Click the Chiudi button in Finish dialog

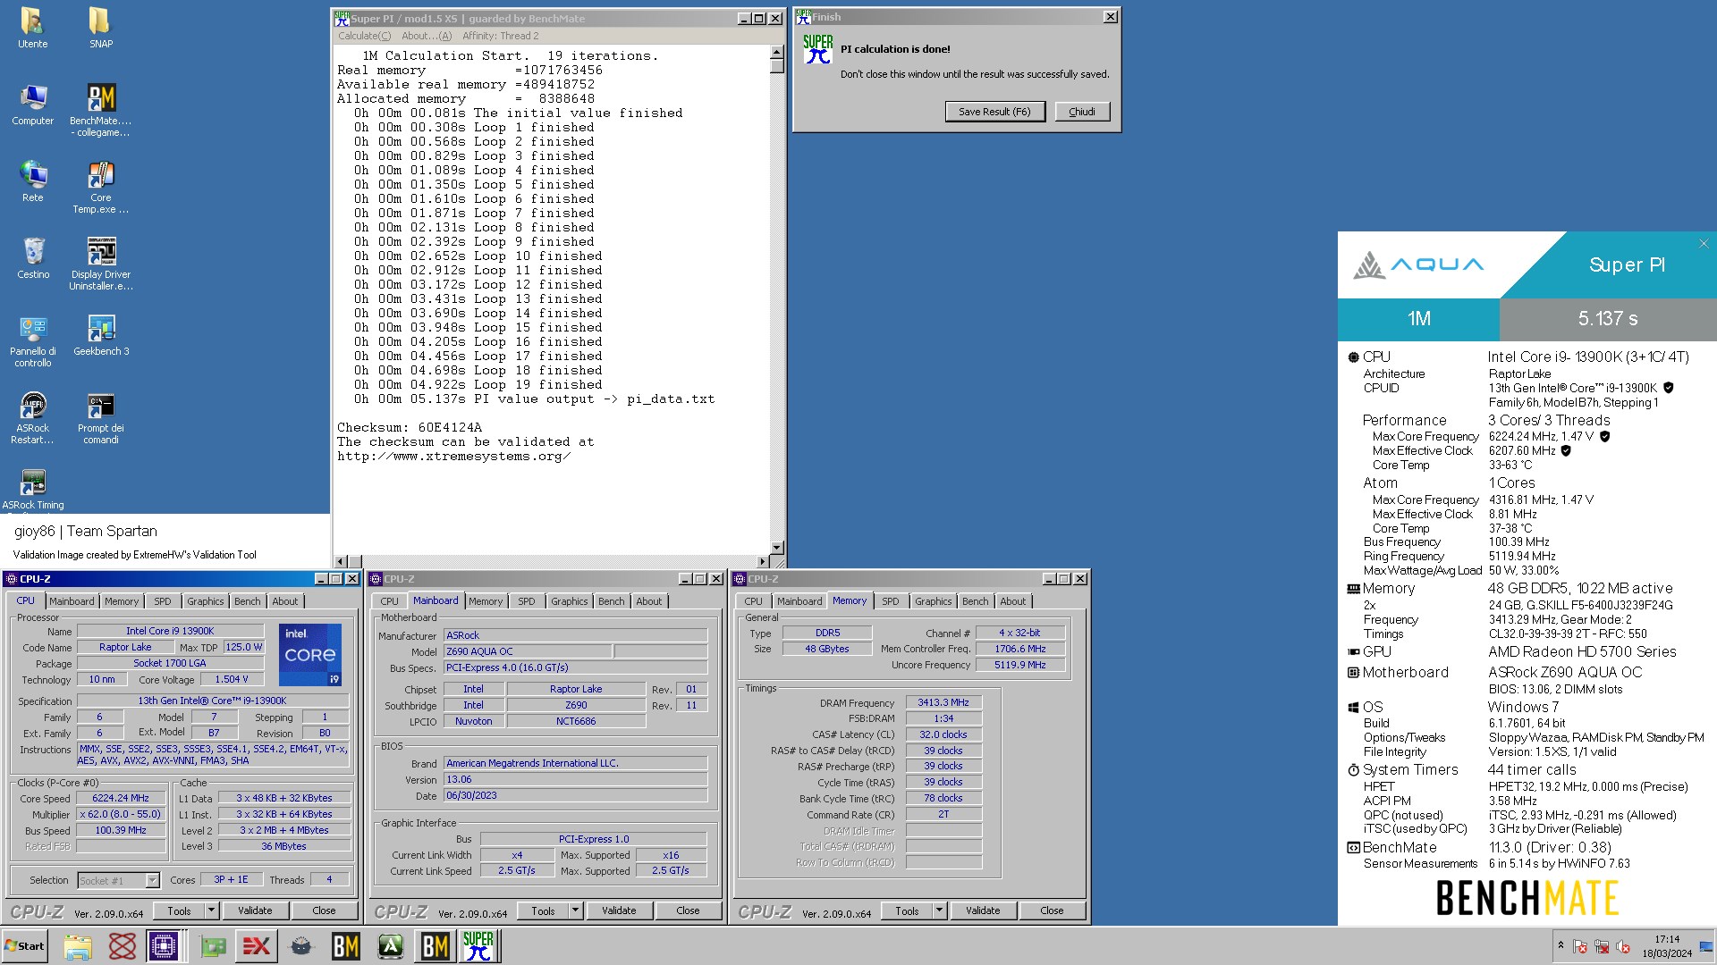(1082, 112)
